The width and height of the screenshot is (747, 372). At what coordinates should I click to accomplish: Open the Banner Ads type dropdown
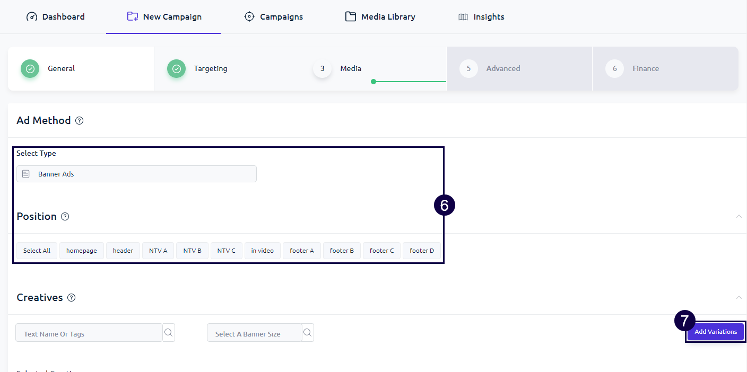136,174
